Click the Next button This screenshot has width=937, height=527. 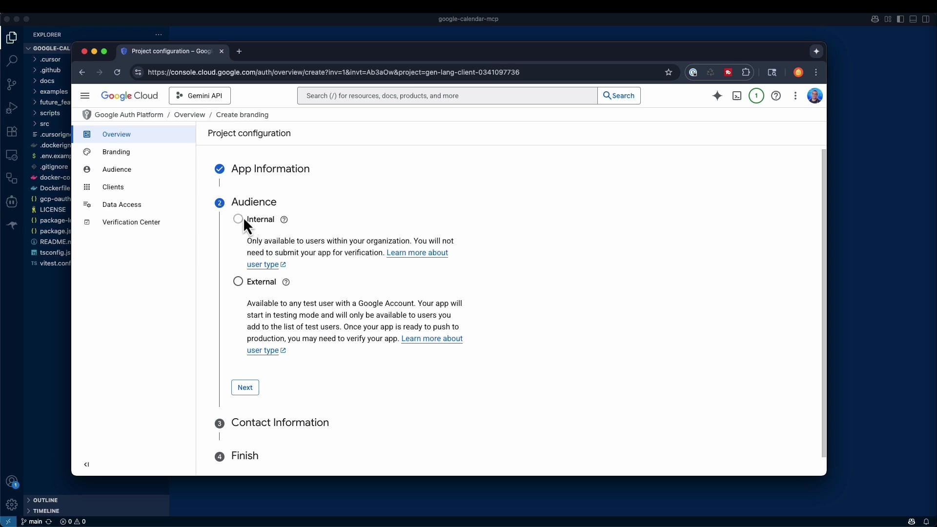(x=245, y=387)
